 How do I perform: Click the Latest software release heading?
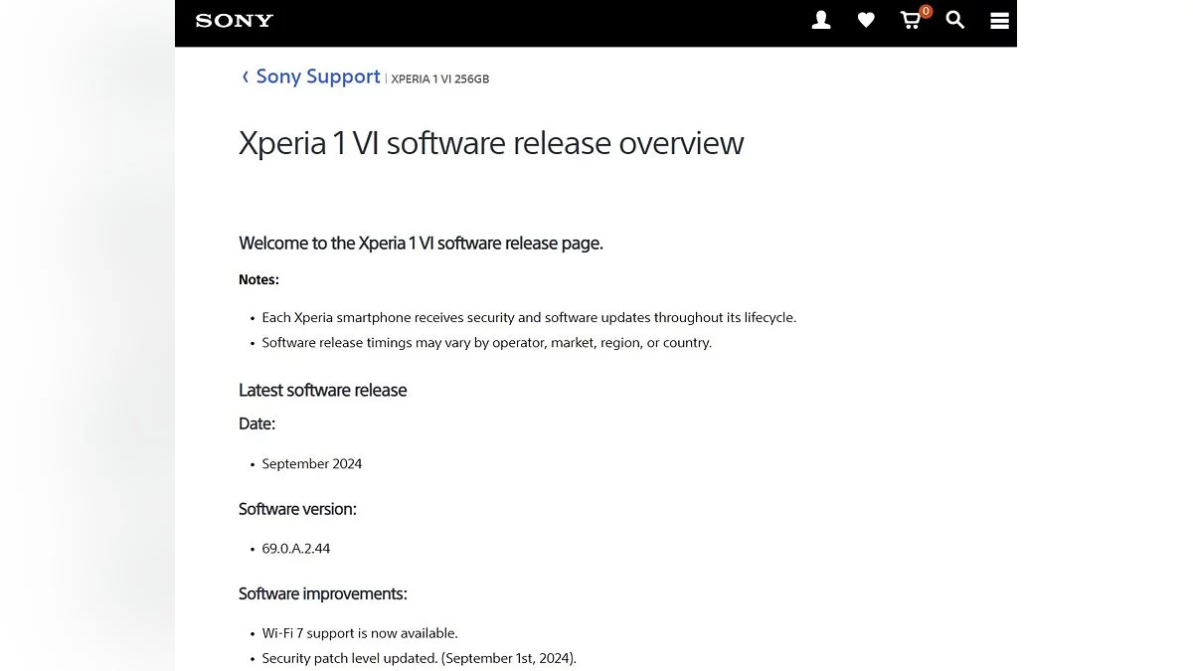[322, 390]
